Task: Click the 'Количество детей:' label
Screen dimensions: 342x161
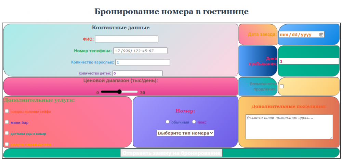Action: 95,74
